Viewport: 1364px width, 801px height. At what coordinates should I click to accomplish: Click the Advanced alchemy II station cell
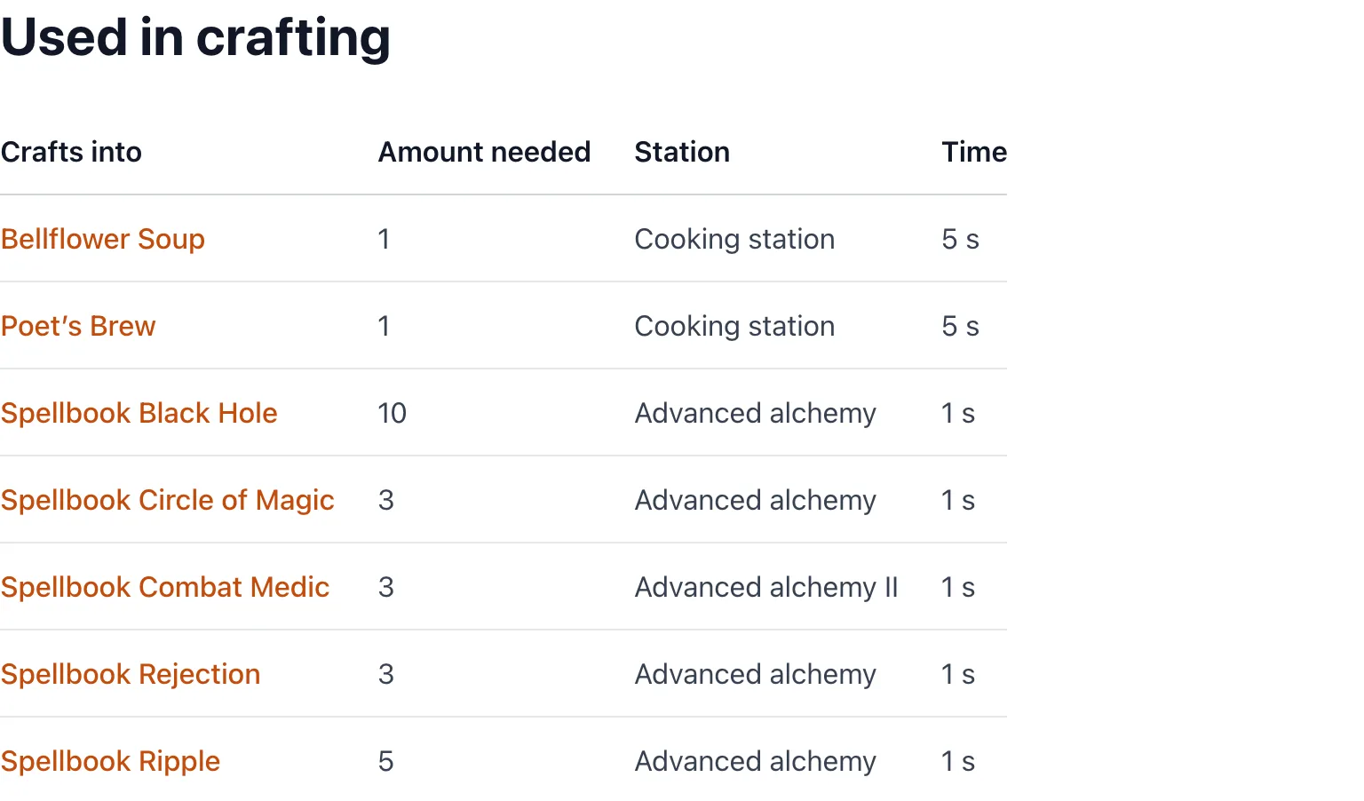point(766,587)
